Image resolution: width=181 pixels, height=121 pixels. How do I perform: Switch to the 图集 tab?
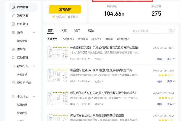click(77, 30)
